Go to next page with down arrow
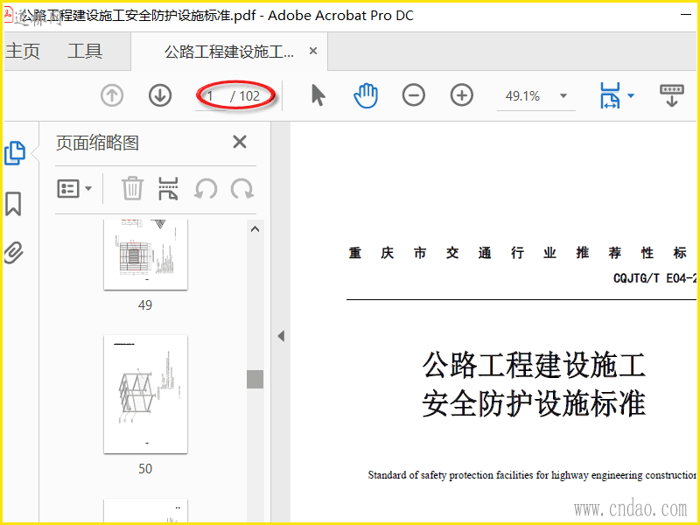Image resolution: width=700 pixels, height=525 pixels. pyautogui.click(x=160, y=95)
